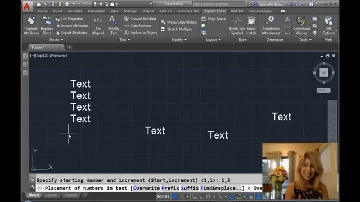This screenshot has height=202, width=360.
Task: Choose the Suffix command line option
Action: point(190,189)
